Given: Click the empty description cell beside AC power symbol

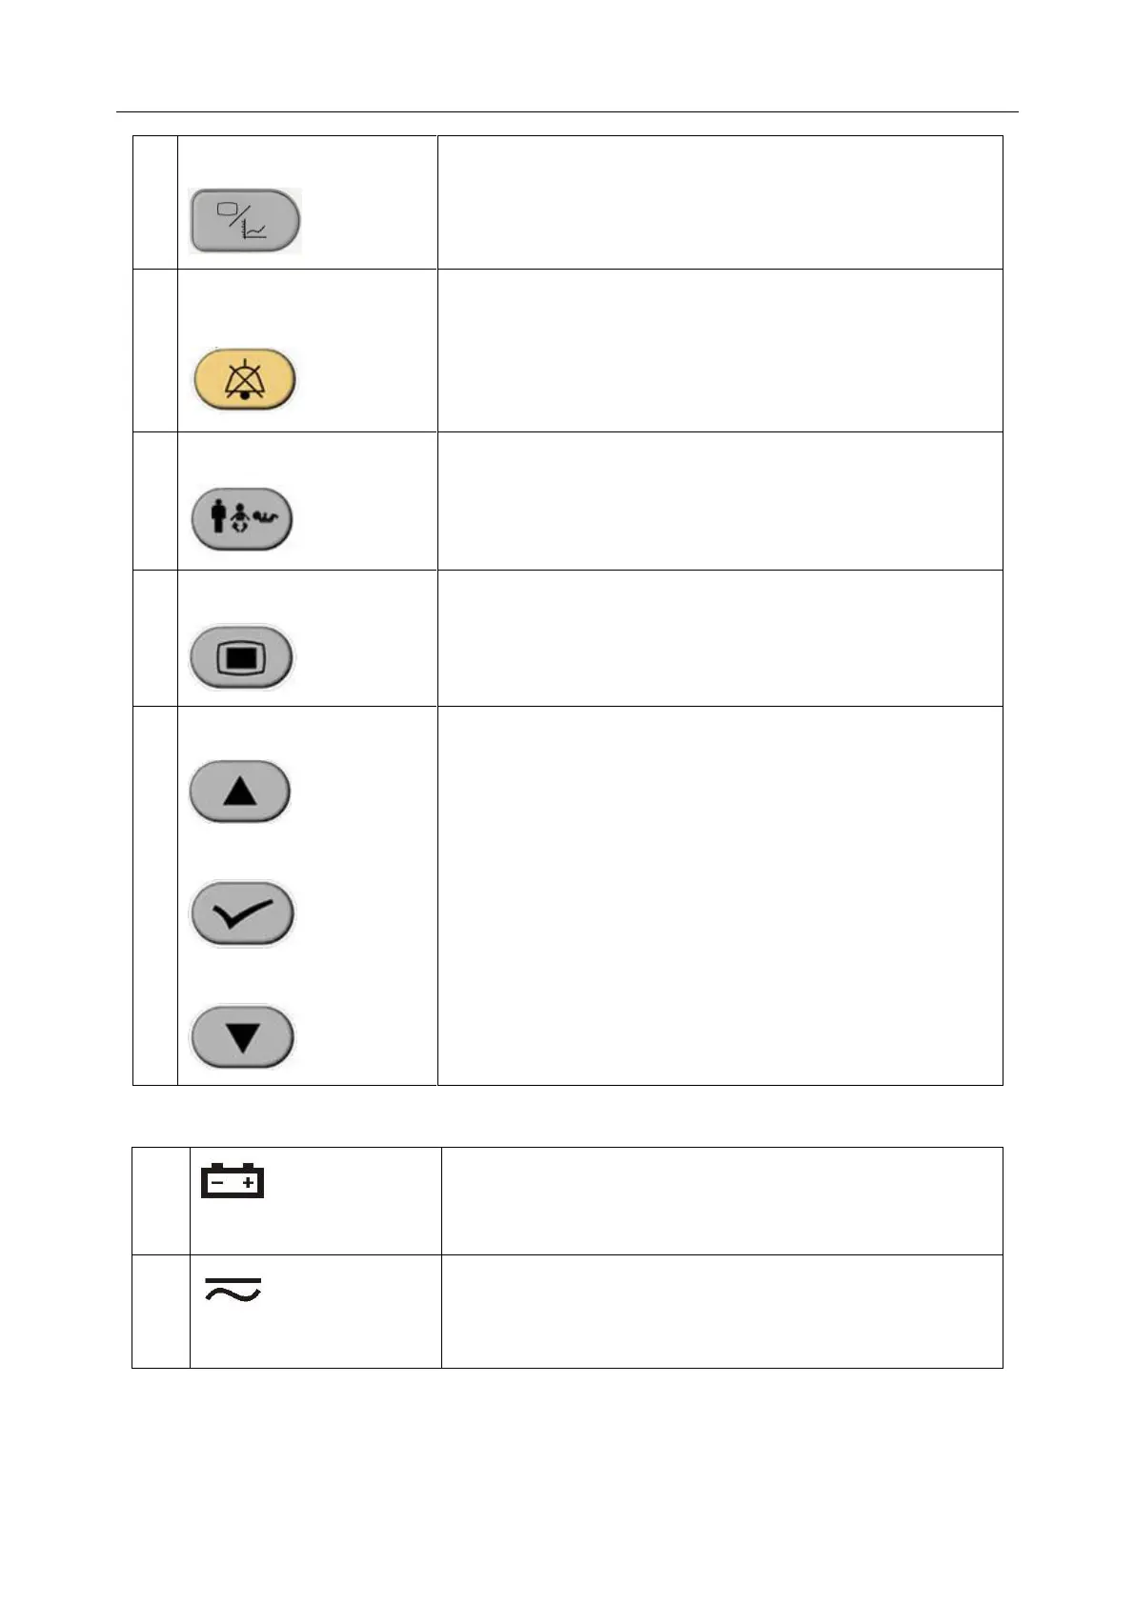Looking at the screenshot, I should [721, 1312].
